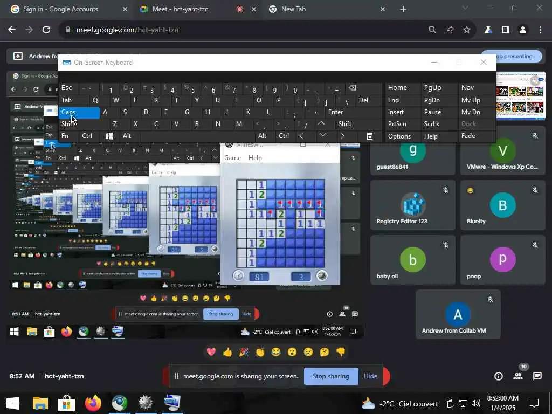Viewport: 552px width, 414px height.
Task: Open the Help menu in Minesweeper
Action: 255,158
